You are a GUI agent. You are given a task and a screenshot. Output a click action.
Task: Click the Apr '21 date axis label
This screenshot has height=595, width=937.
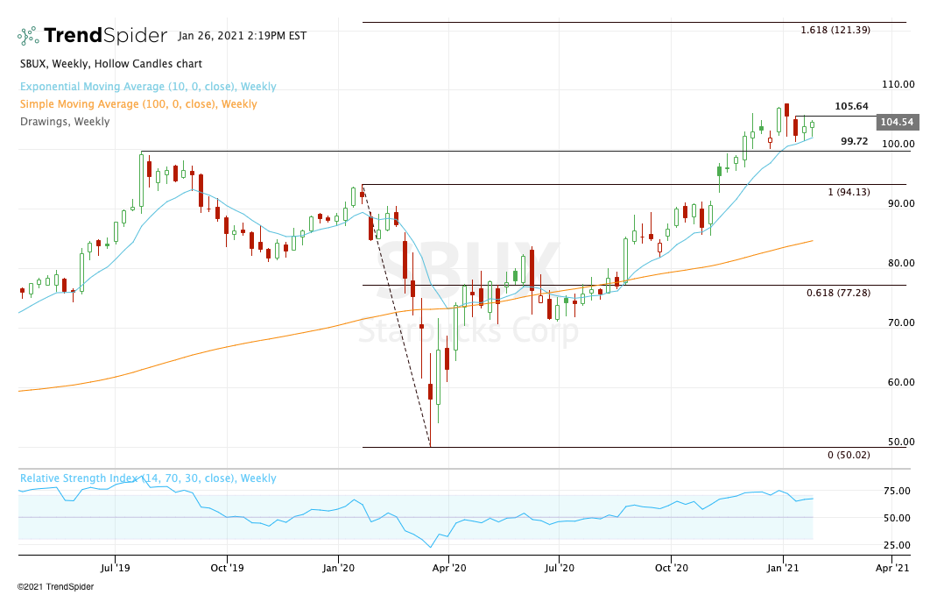coord(892,568)
